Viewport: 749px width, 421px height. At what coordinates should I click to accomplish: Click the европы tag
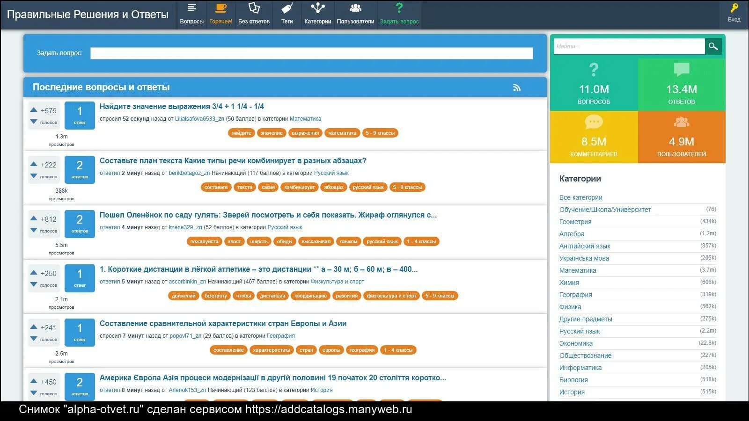point(331,350)
